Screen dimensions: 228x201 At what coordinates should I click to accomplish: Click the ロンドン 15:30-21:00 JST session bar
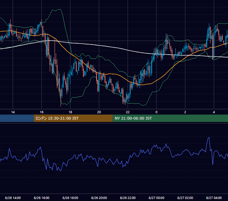[73, 118]
